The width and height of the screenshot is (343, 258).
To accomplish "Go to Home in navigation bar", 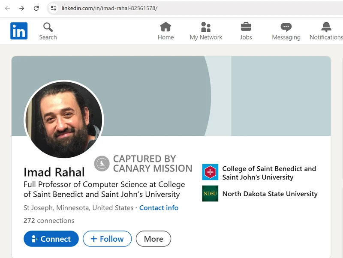I will pos(165,31).
